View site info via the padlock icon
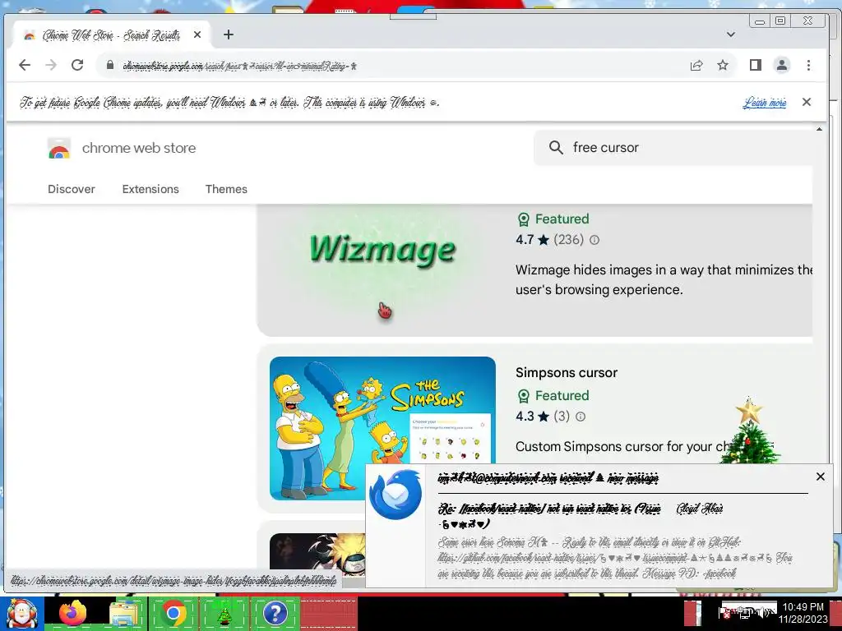 point(110,65)
